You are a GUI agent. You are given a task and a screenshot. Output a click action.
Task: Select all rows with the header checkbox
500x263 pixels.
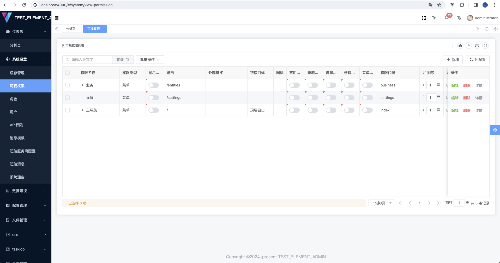[x=68, y=73]
